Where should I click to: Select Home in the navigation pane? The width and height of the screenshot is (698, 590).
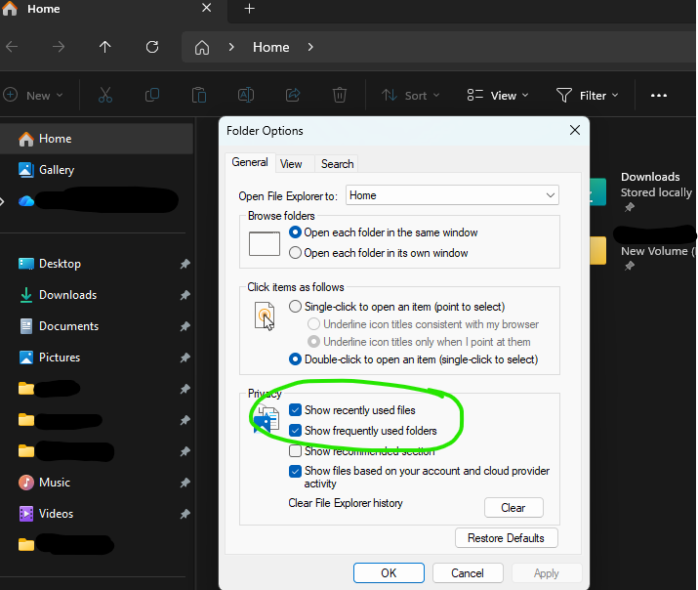[x=96, y=139]
